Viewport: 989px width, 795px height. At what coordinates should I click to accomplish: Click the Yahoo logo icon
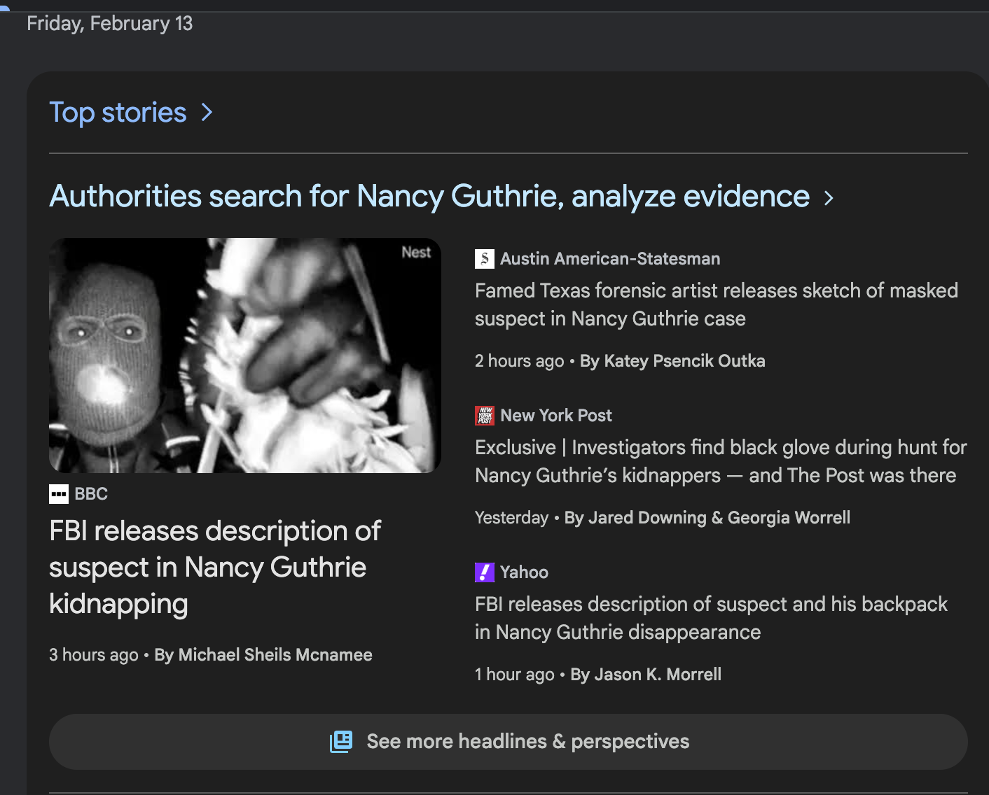(484, 572)
